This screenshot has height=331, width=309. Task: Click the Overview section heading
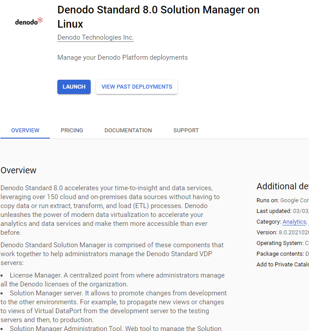click(19, 170)
